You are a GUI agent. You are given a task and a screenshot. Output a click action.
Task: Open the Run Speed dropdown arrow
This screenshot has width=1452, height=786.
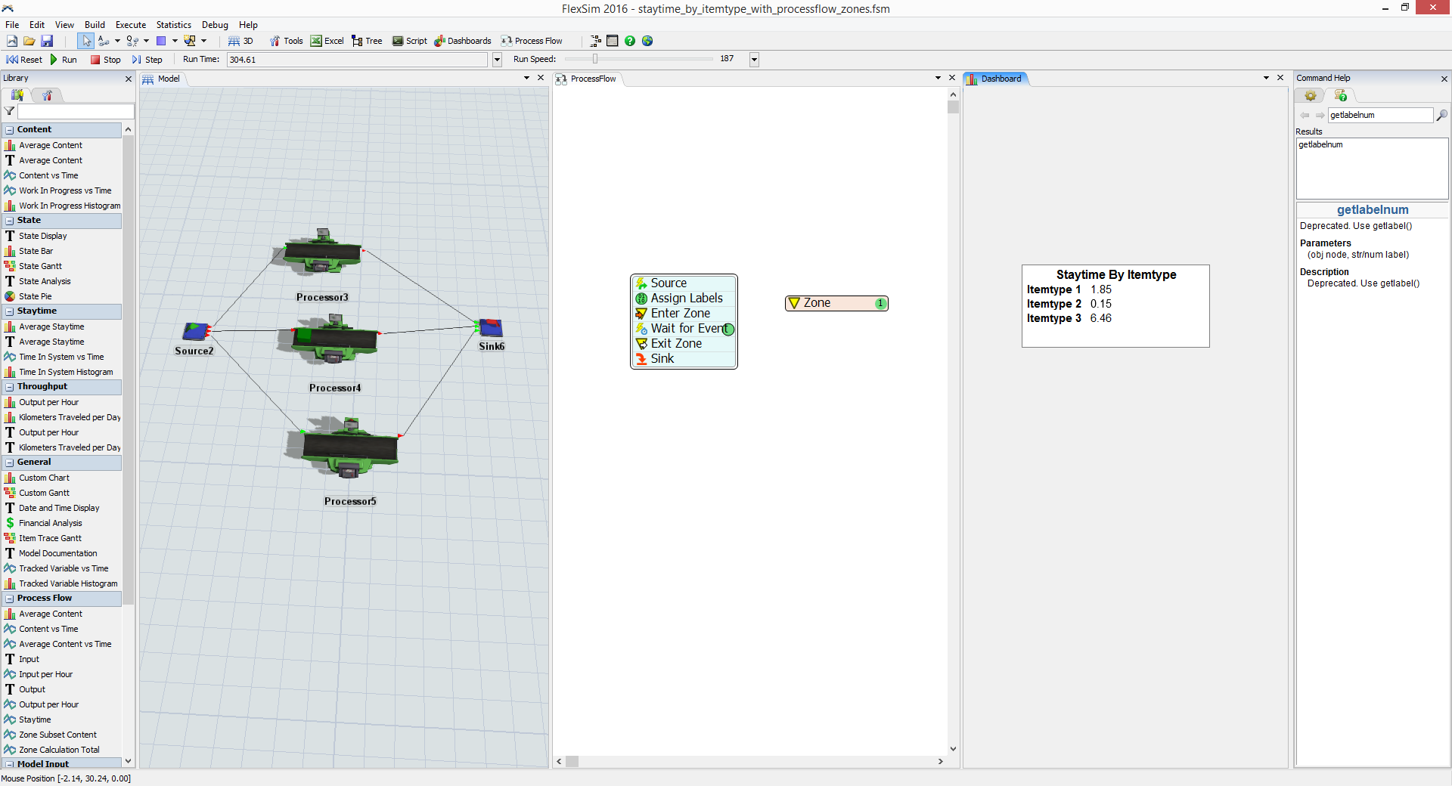click(x=754, y=60)
